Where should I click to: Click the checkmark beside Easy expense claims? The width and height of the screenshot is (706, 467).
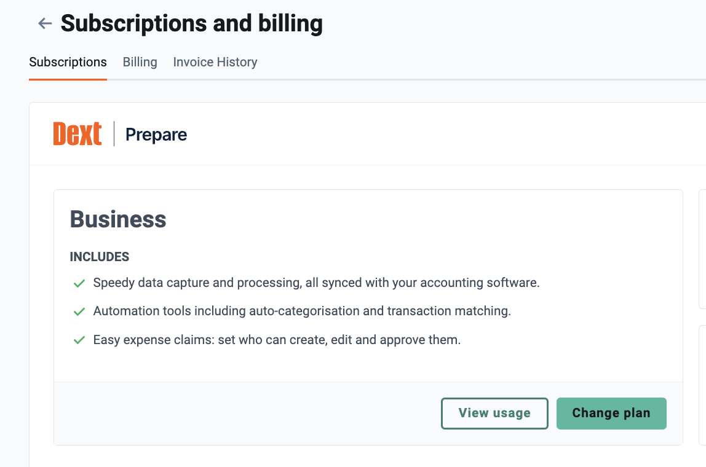79,340
